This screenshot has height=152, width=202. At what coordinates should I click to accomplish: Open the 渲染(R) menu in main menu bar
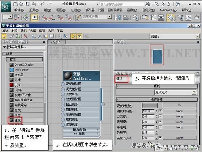point(132,10)
